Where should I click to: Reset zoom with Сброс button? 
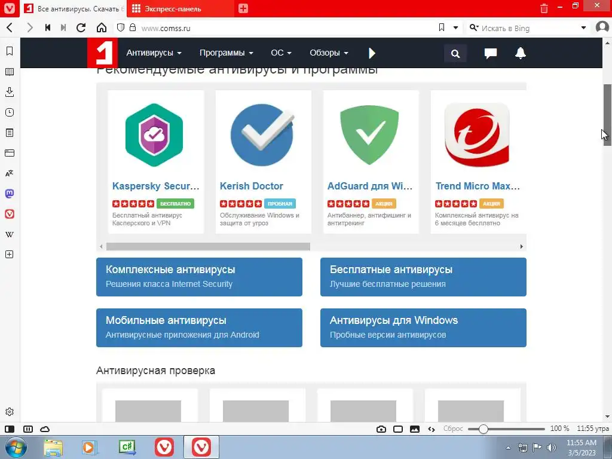pos(453,429)
